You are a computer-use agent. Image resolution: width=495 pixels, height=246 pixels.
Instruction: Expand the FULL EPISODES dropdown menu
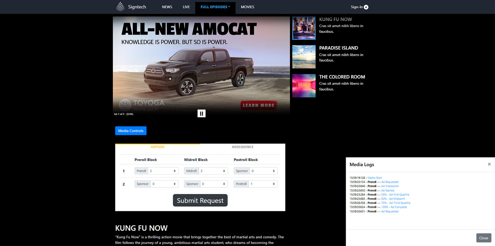pos(215,7)
